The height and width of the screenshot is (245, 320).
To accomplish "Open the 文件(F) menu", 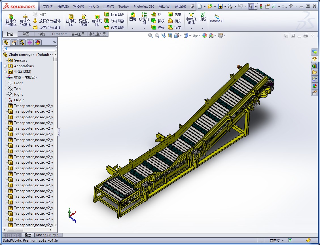I will pos(48,7).
